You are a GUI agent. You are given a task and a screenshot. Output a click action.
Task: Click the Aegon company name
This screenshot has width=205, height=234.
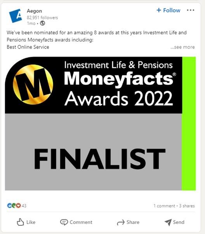click(34, 11)
